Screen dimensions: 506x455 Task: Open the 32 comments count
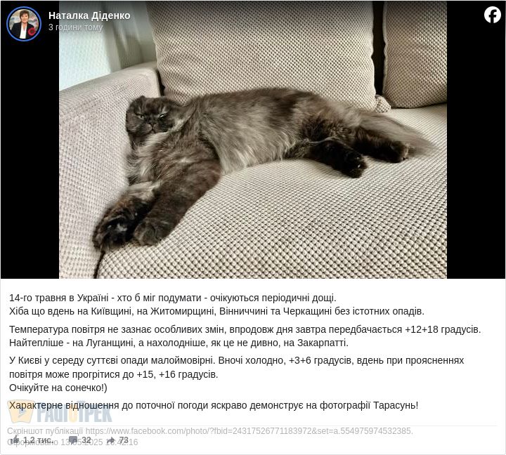click(86, 440)
